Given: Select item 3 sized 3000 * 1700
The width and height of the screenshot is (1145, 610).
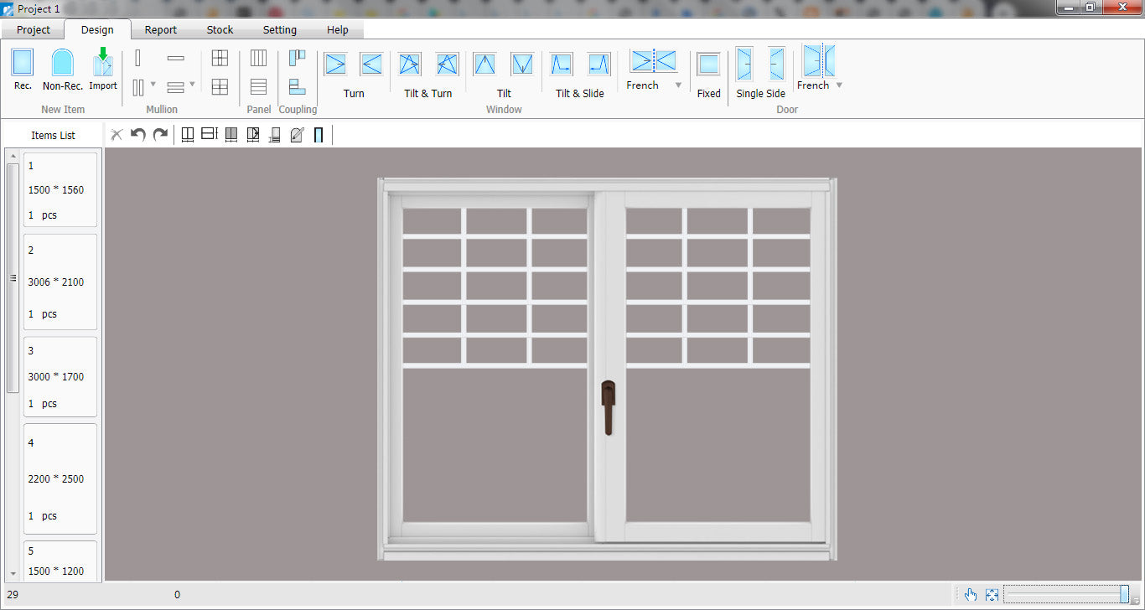Looking at the screenshot, I should tap(60, 376).
